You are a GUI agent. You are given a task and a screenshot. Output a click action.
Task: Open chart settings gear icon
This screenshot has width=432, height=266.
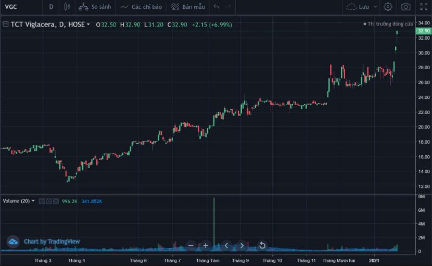coord(388,7)
